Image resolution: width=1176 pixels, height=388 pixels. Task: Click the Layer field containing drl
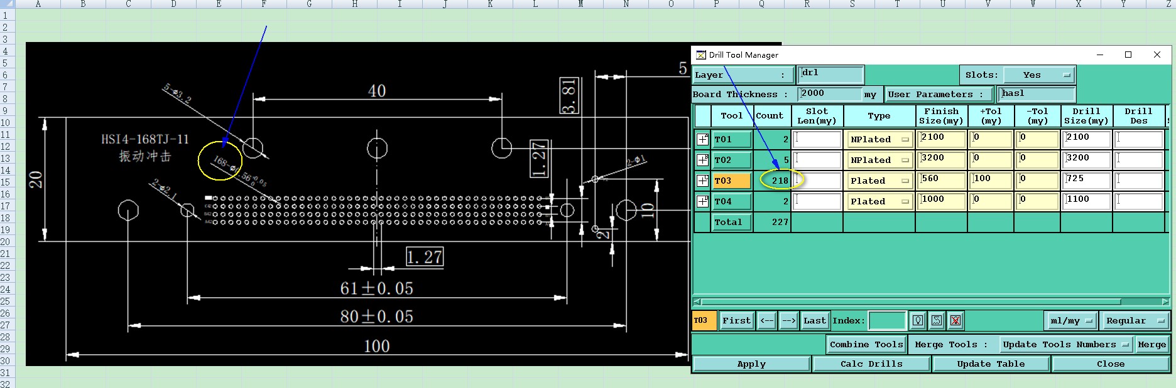coord(830,75)
